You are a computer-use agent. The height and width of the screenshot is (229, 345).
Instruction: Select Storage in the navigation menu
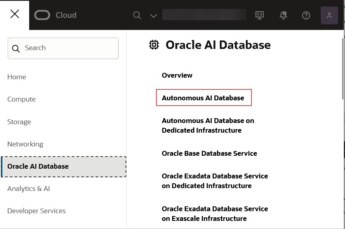pos(19,122)
